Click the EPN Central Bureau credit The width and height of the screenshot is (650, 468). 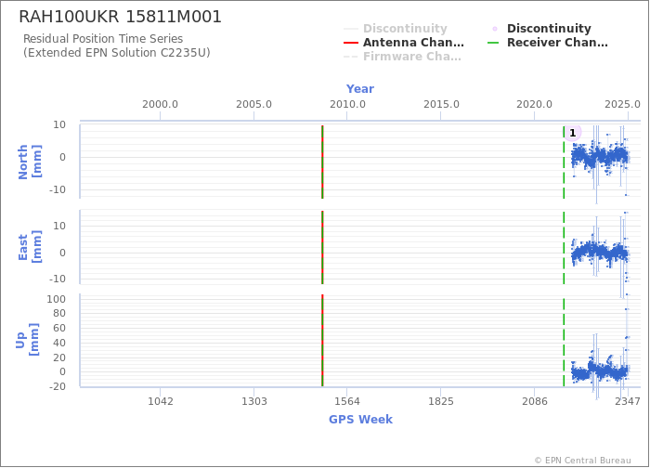coord(583,461)
